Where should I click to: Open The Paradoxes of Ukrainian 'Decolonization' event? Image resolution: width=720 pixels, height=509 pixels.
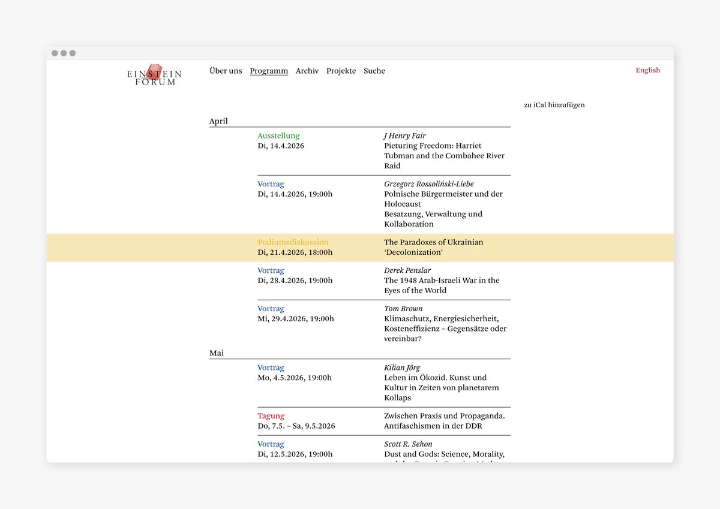click(434, 247)
